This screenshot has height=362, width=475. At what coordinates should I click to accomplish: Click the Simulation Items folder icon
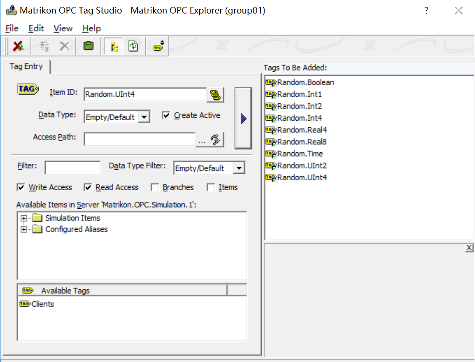click(37, 218)
